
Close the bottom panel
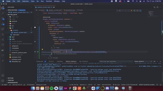pos(160,61)
